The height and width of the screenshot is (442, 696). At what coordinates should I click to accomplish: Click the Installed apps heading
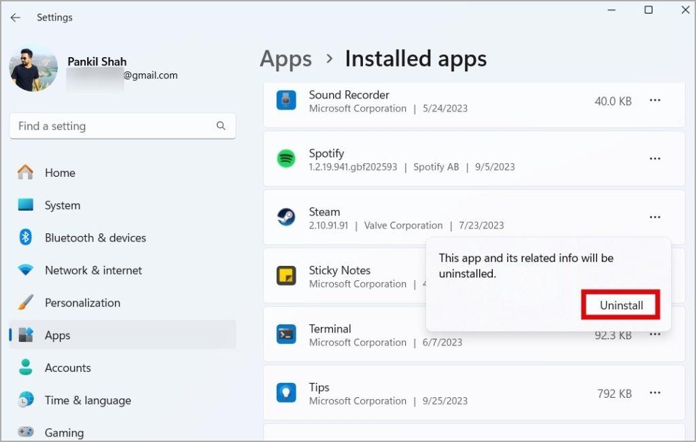click(416, 58)
